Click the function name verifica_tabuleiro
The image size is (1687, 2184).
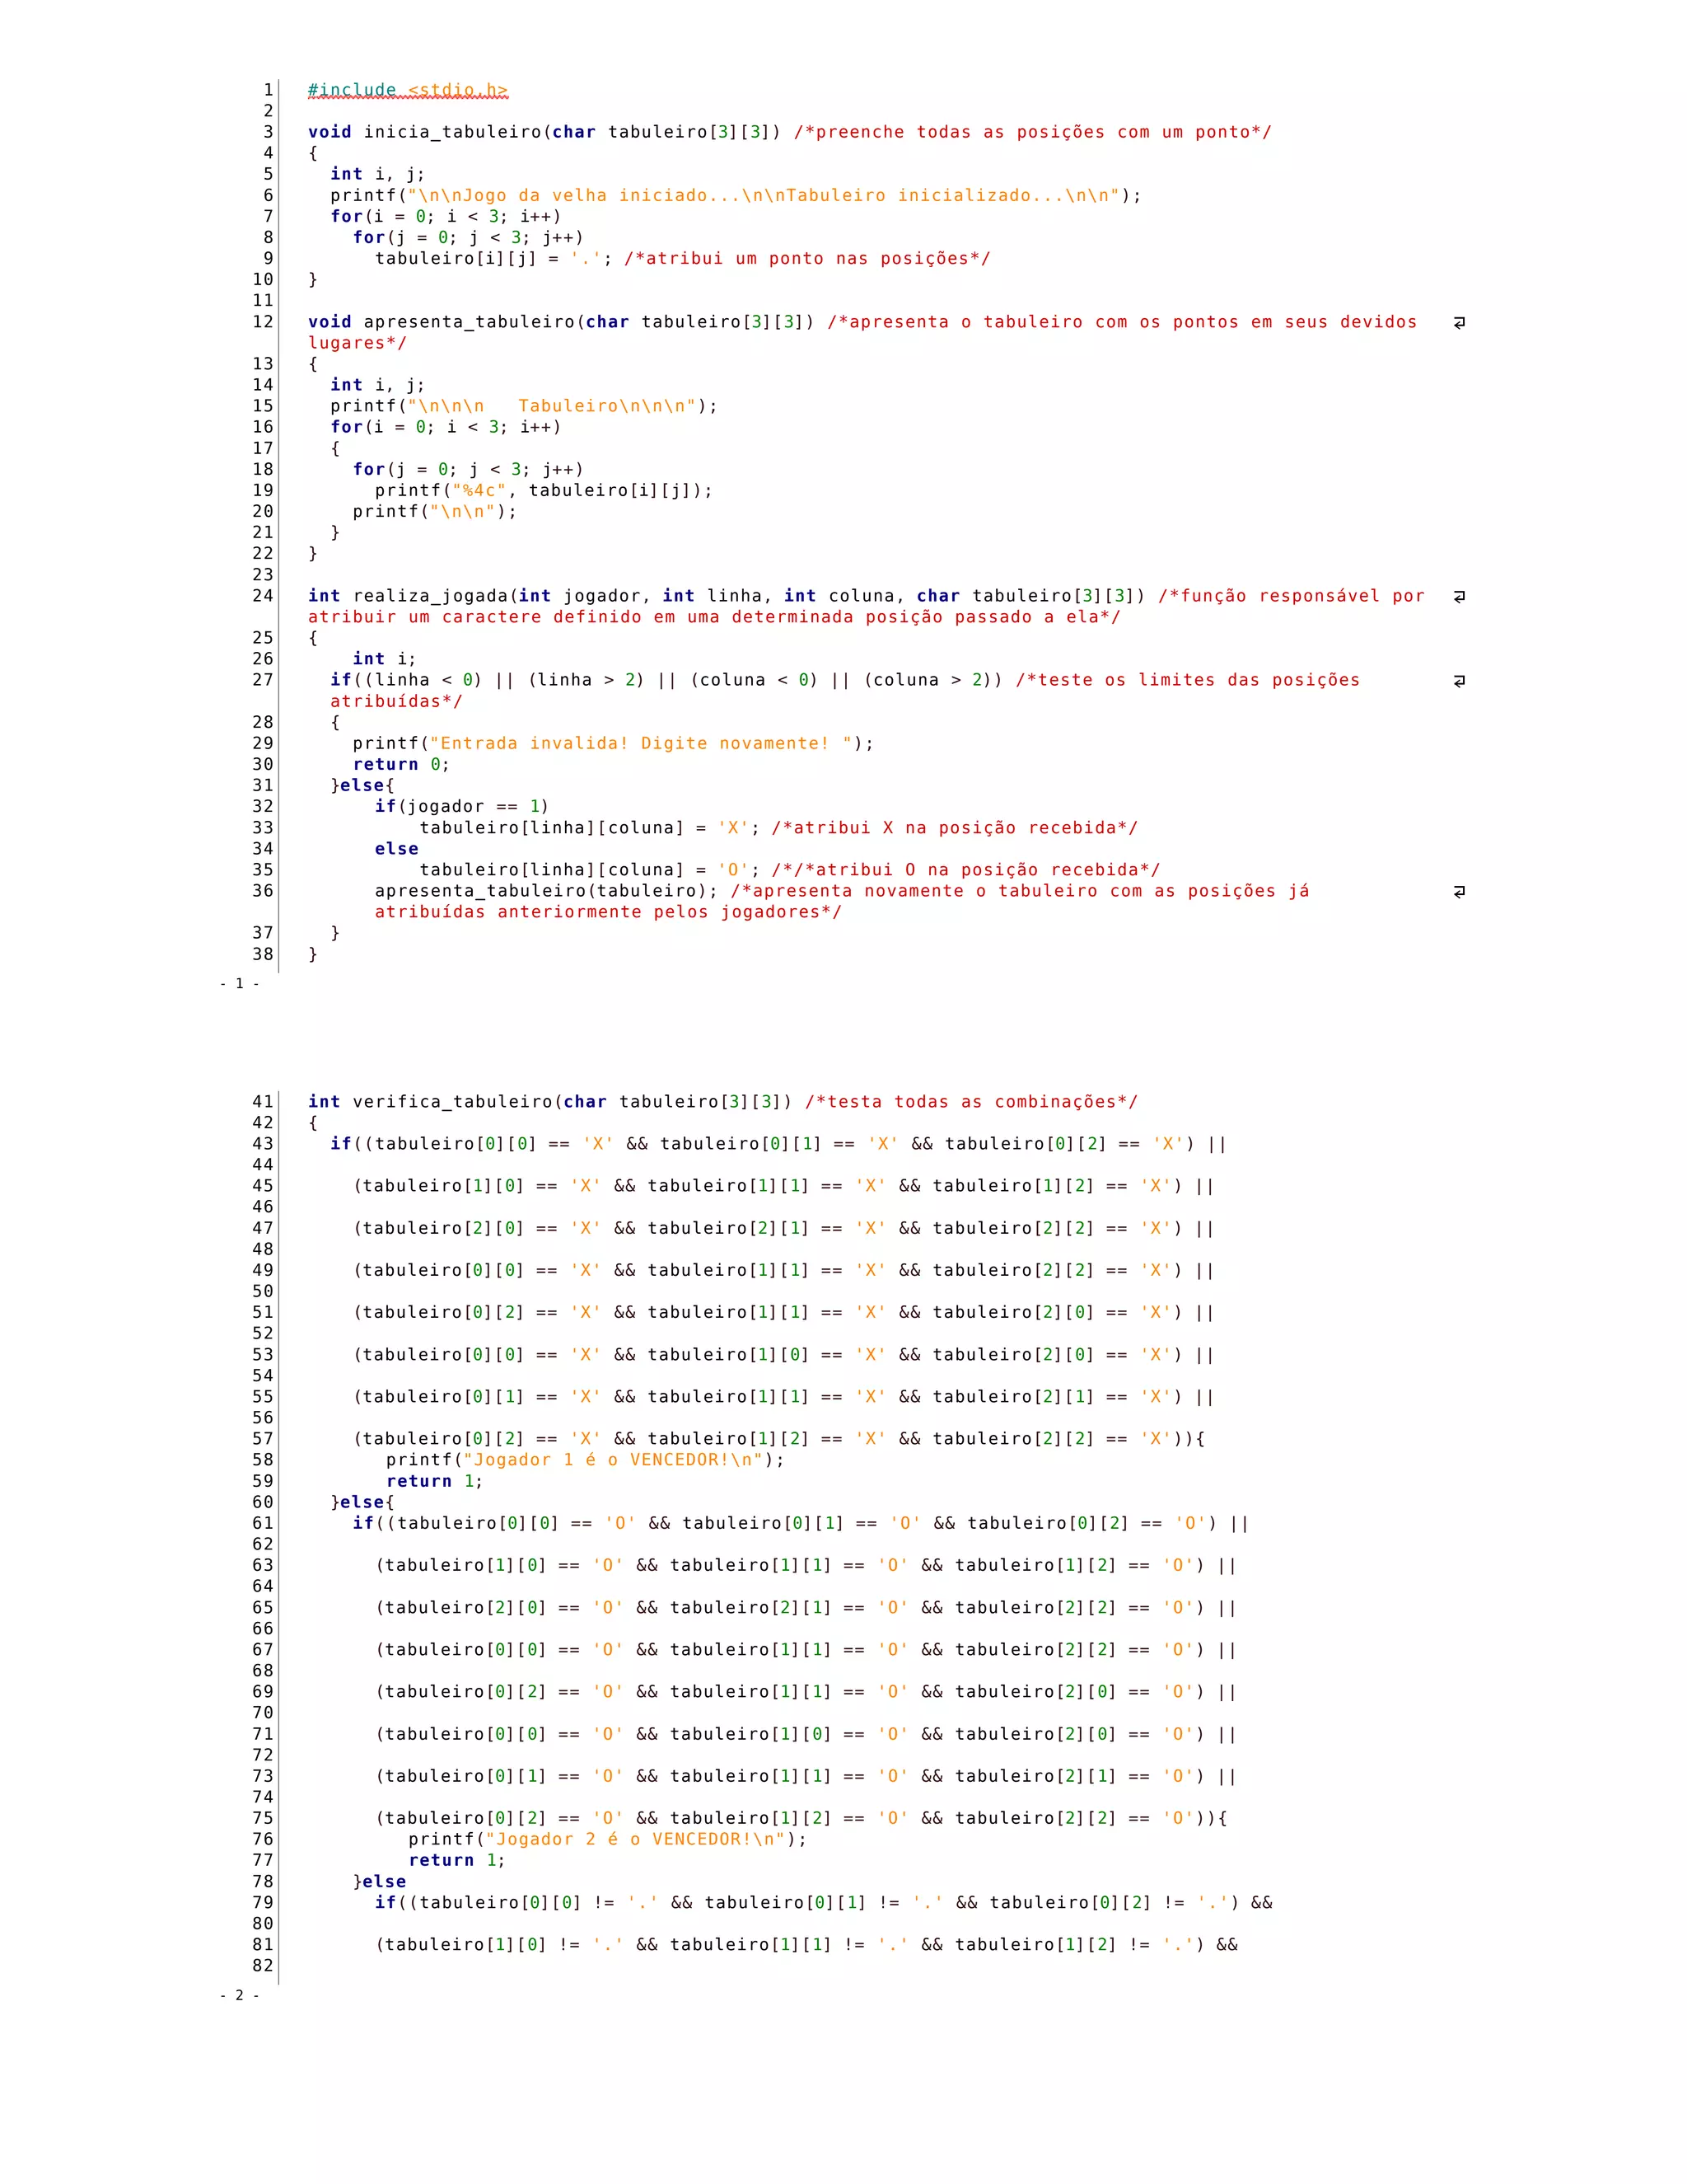click(x=453, y=1101)
